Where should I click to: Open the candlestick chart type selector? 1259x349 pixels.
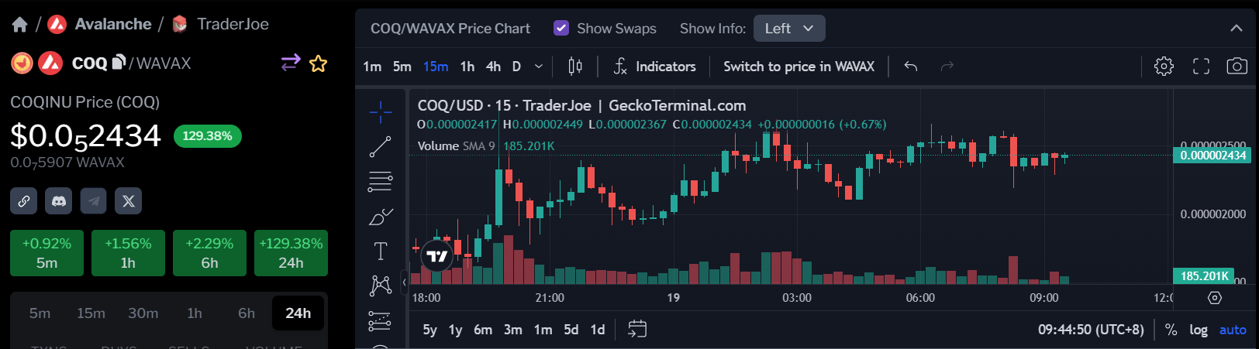[575, 67]
